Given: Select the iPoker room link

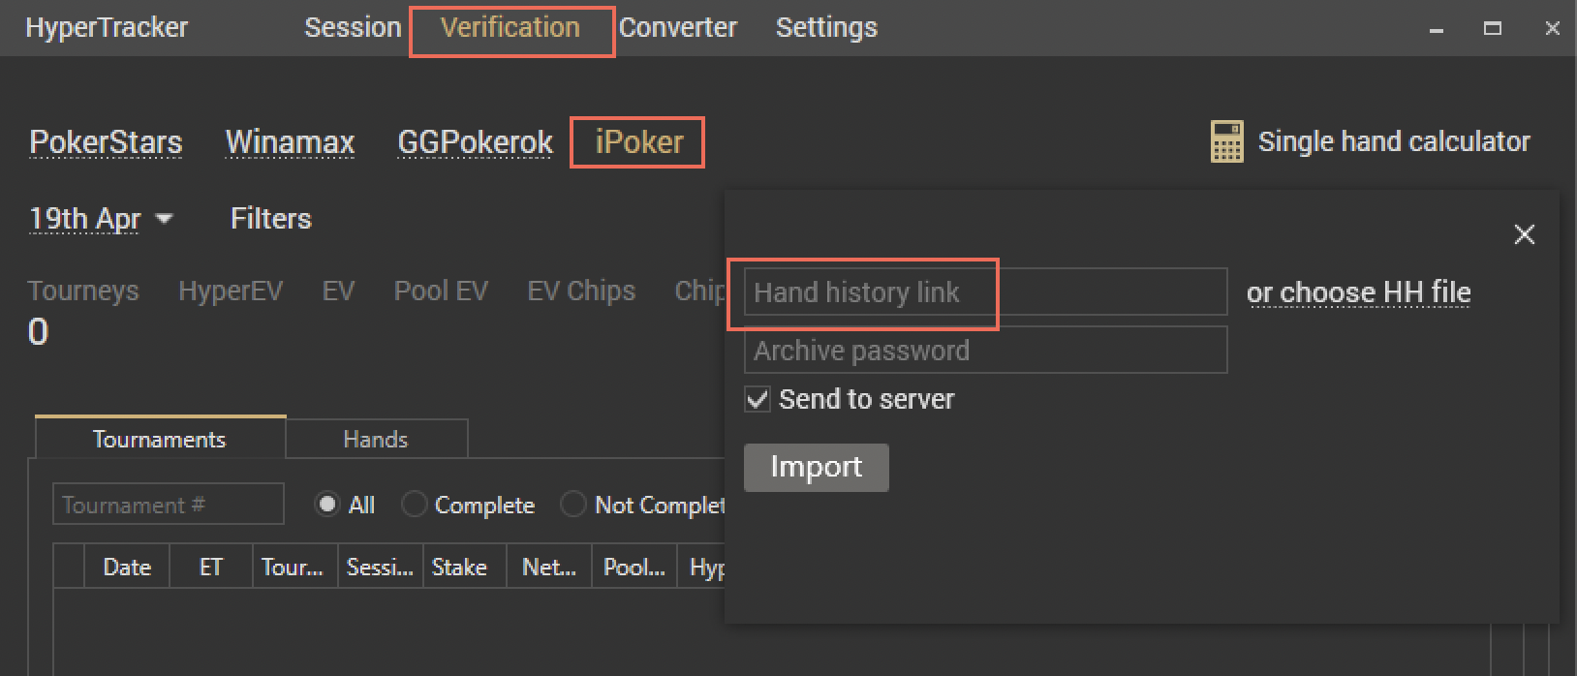Looking at the screenshot, I should (x=639, y=142).
